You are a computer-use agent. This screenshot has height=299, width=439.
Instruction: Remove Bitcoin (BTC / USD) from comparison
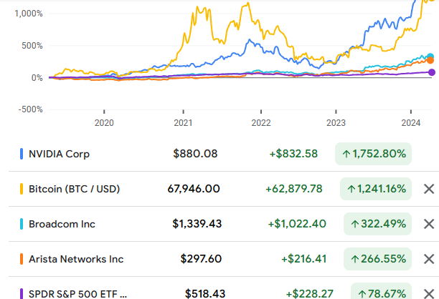(x=429, y=189)
